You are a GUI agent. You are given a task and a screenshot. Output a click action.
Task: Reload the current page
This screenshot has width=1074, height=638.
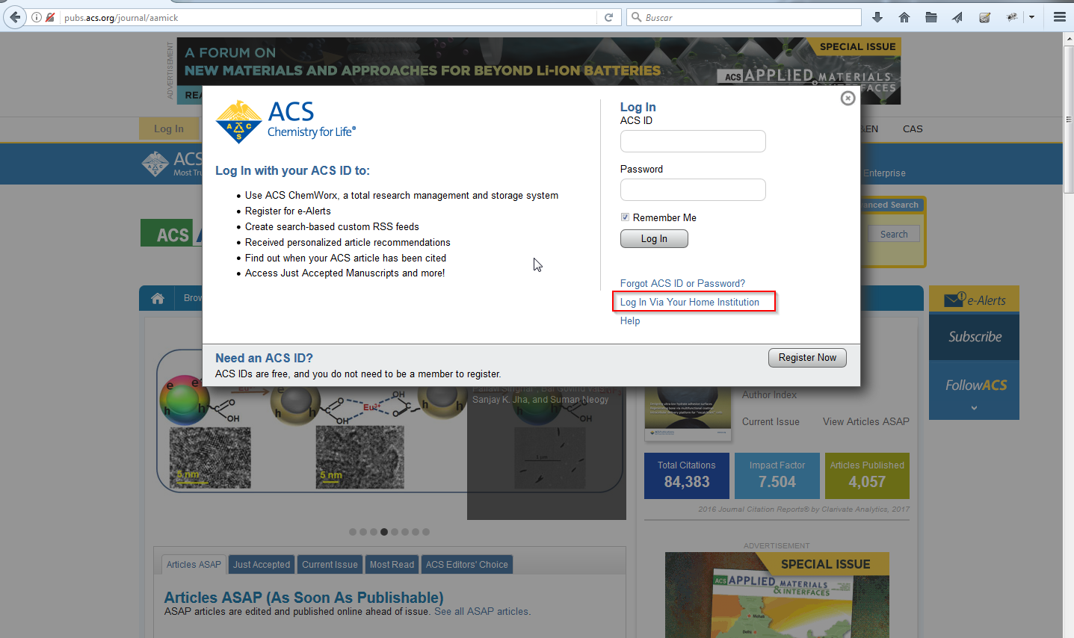(608, 17)
